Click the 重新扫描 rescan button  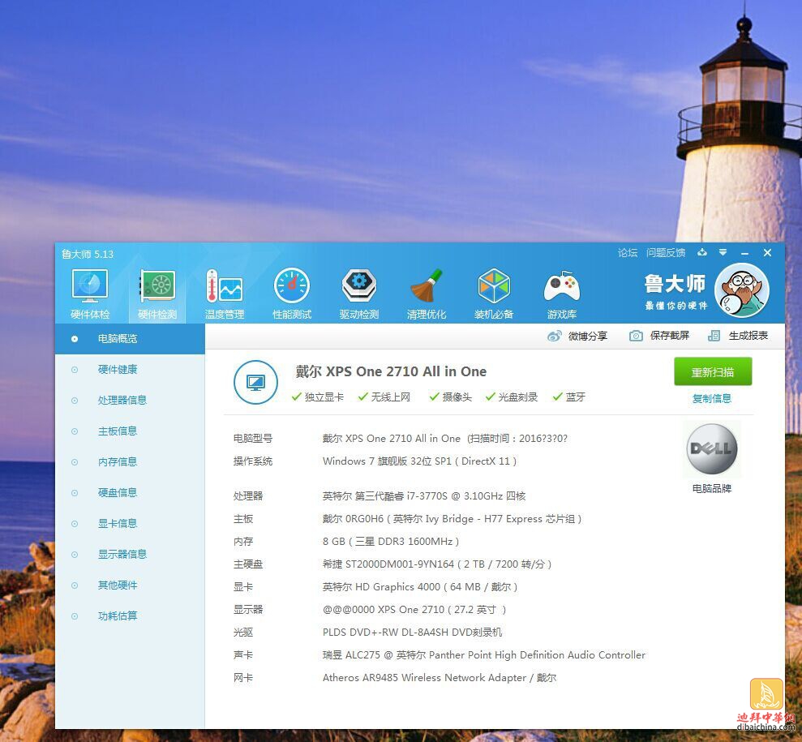(713, 371)
